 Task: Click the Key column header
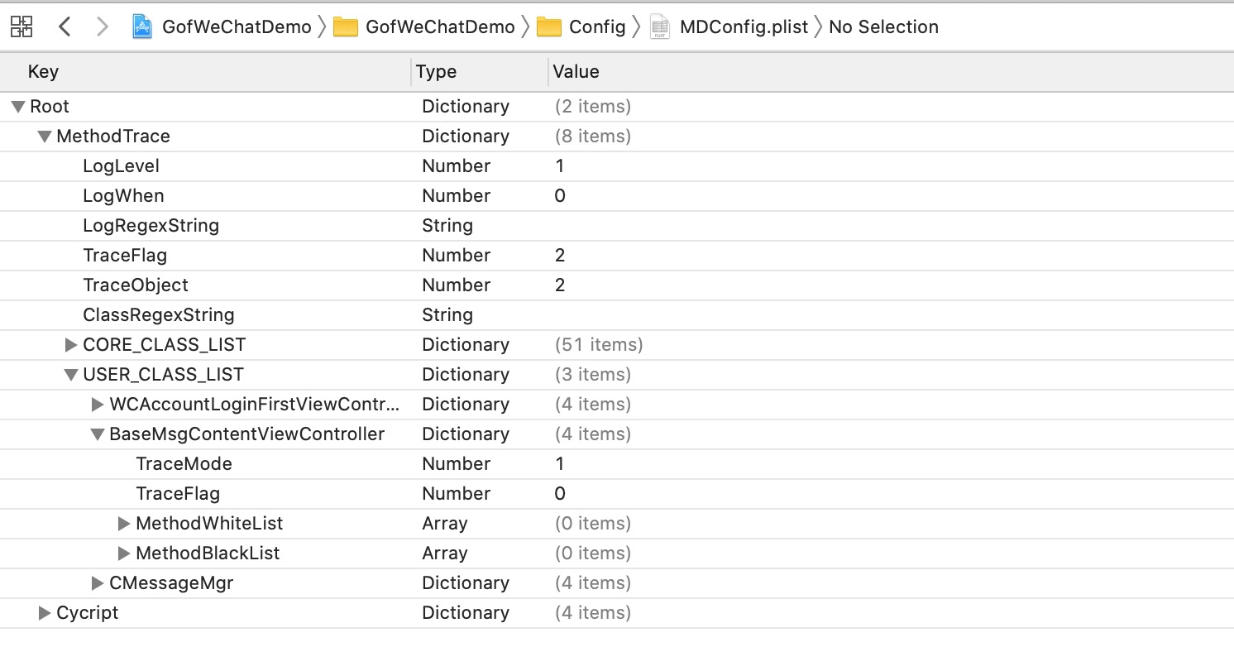point(43,71)
